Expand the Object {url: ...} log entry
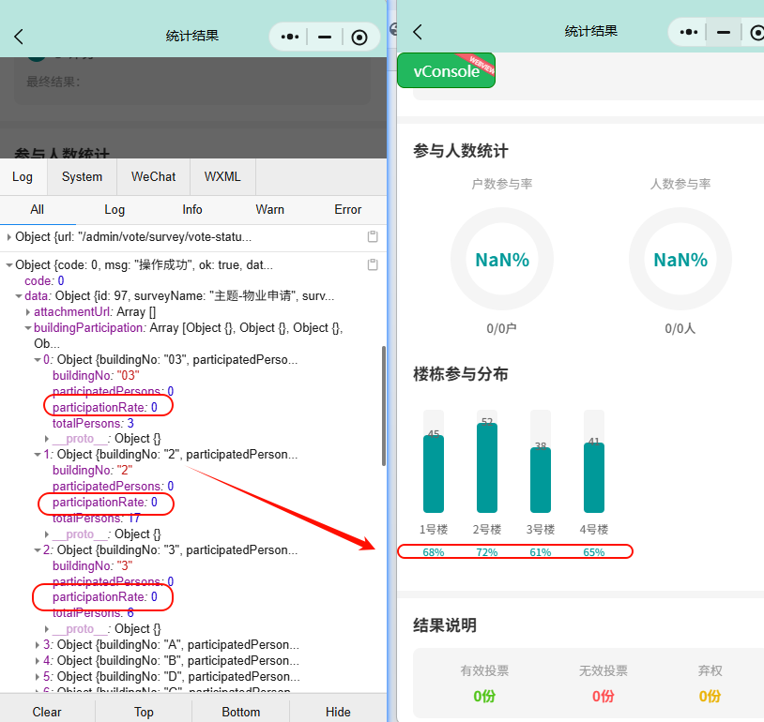This screenshot has width=764, height=722. tap(9, 237)
